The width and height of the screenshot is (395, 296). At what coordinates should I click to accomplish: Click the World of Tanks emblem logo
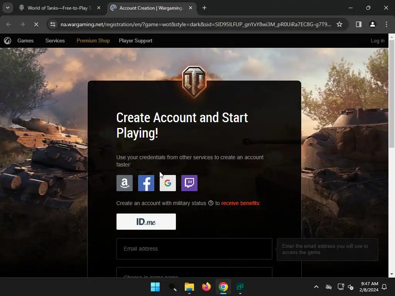pos(194,82)
